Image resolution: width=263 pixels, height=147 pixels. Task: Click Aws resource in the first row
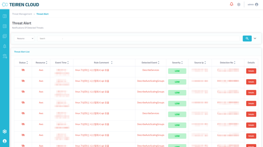[41, 70]
